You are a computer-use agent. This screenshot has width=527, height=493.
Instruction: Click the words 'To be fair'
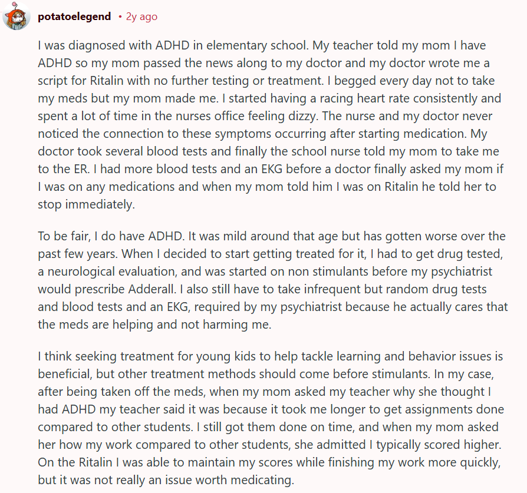(64, 236)
